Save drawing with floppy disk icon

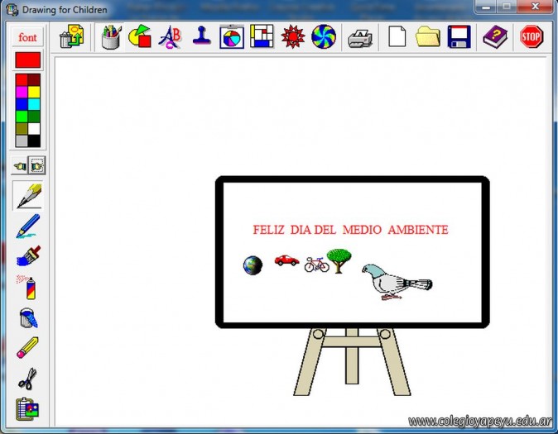(459, 37)
